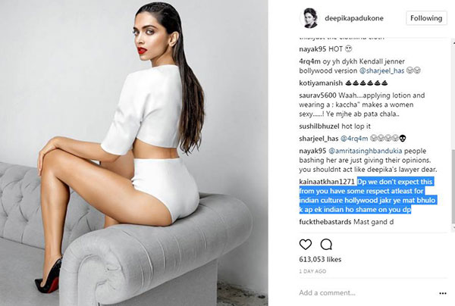Visit commenter kainaatkhan1271's profile
Screen dimensions: 455x306
tap(327, 182)
